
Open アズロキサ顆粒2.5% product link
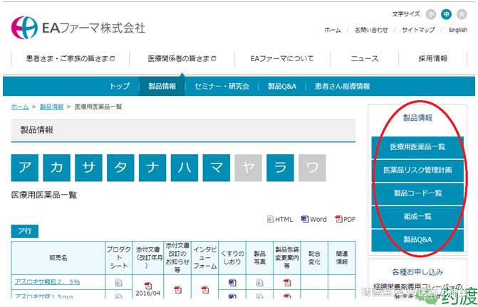click(x=47, y=281)
